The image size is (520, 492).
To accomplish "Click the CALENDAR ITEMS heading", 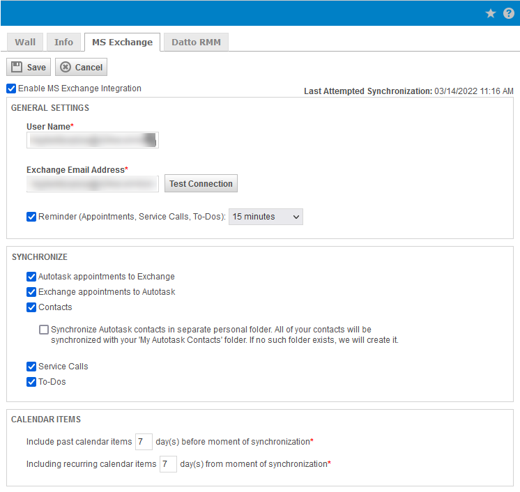I will (46, 420).
